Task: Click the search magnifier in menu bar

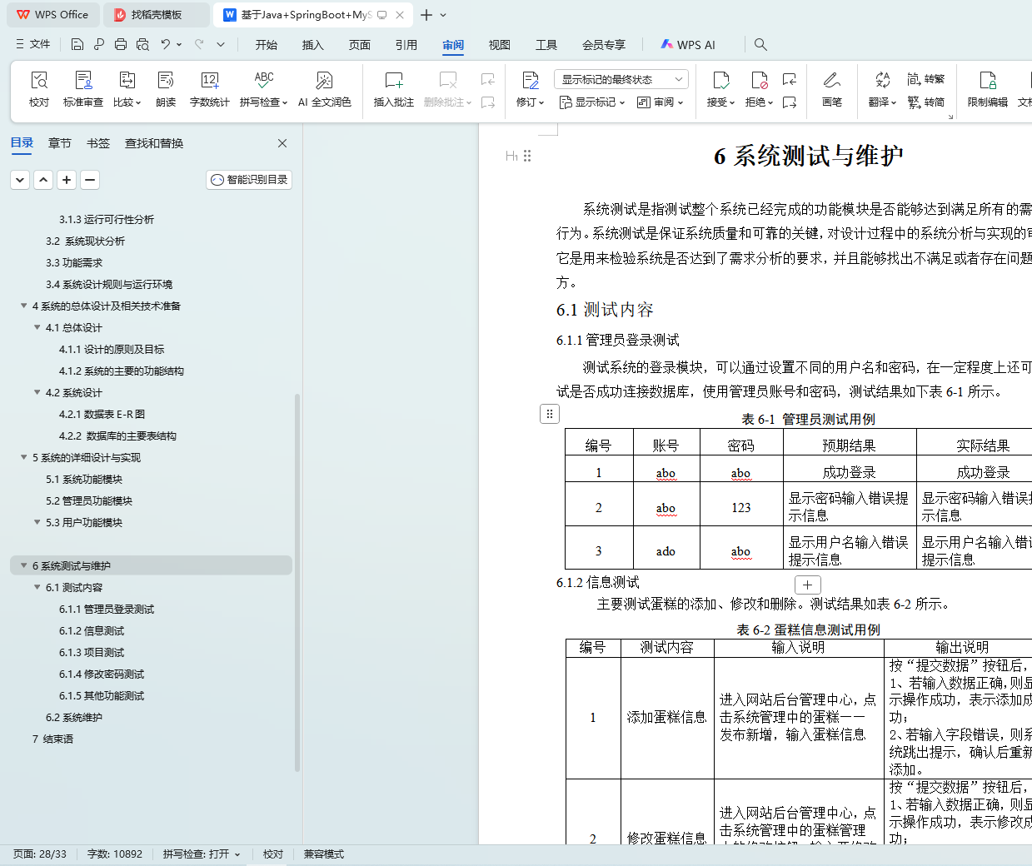Action: 760,44
